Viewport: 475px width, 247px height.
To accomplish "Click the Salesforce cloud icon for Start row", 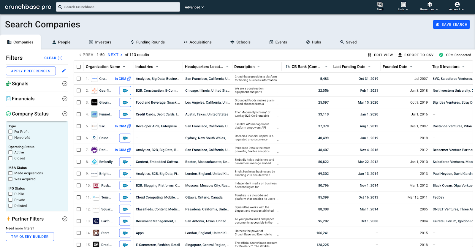I will pyautogui.click(x=125, y=233).
